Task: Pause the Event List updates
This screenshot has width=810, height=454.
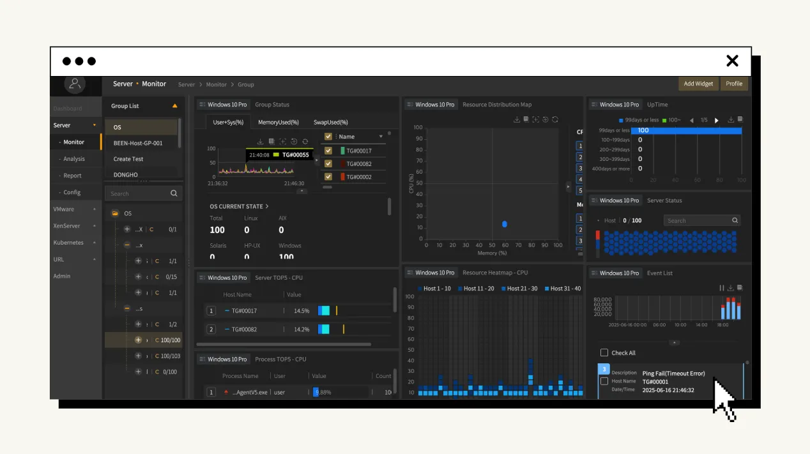Action: click(x=722, y=288)
